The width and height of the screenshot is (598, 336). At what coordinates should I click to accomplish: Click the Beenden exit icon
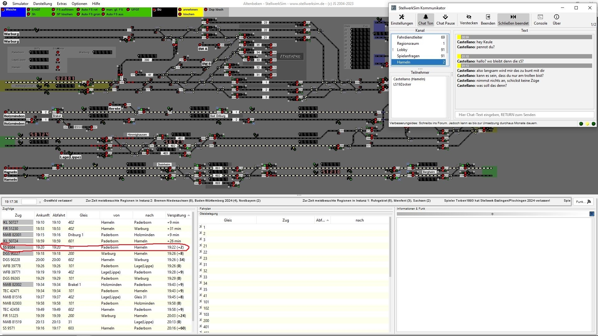[488, 19]
